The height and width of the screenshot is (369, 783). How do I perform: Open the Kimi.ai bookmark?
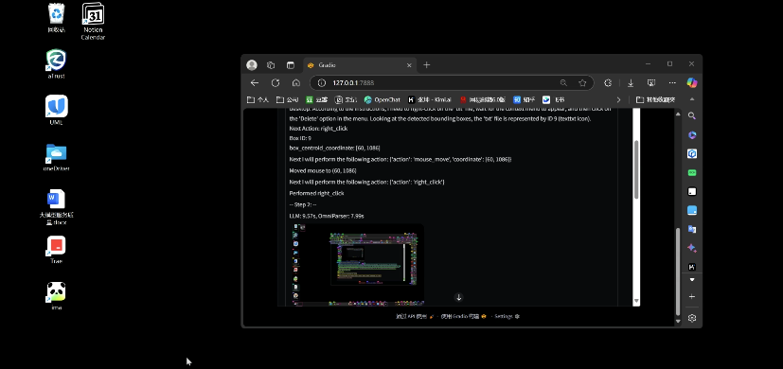430,100
